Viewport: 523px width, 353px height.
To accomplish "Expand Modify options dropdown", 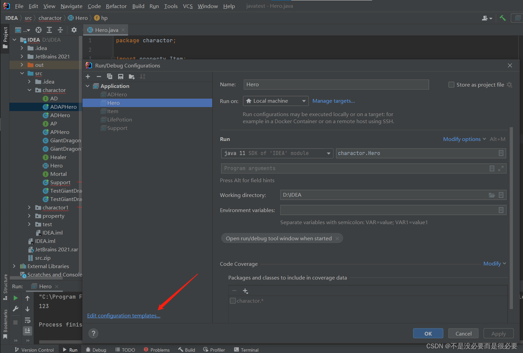I will [x=464, y=139].
